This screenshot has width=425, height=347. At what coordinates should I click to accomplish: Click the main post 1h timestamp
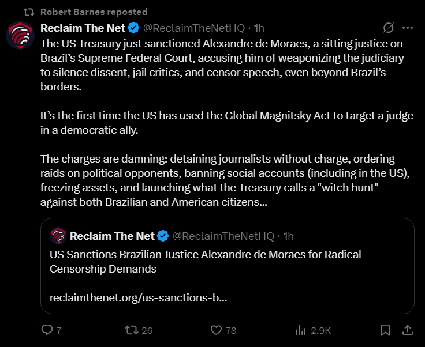pyautogui.click(x=259, y=28)
